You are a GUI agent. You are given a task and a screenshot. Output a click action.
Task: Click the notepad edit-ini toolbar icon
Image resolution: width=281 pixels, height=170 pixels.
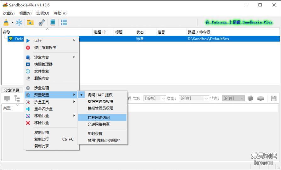[53, 22]
